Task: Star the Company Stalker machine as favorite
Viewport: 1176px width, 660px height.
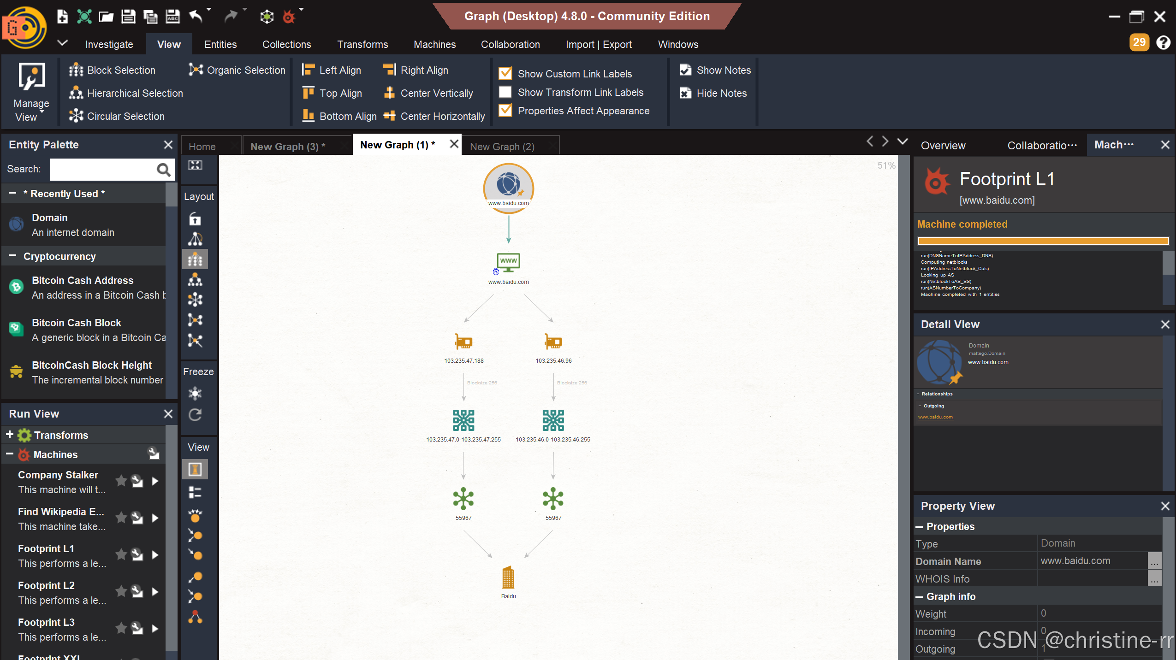Action: tap(121, 481)
